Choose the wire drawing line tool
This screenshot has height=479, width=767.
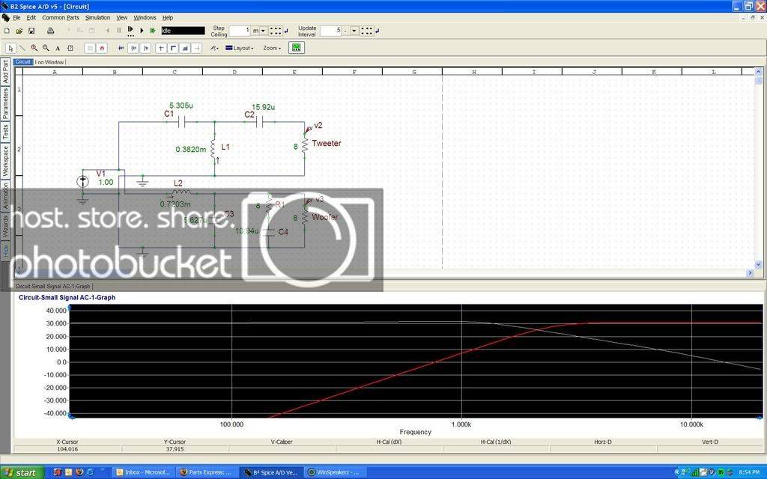click(x=22, y=48)
